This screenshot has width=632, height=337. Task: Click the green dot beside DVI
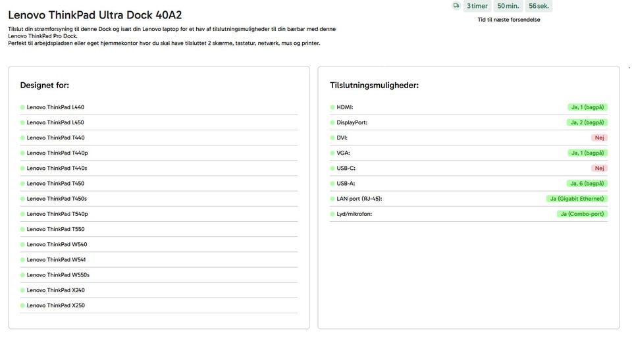[x=332, y=138]
